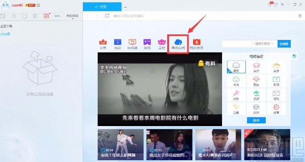This screenshot has height=162, width=305.
Task: Open the red VIP toolbar icon
Action: tap(46, 16)
